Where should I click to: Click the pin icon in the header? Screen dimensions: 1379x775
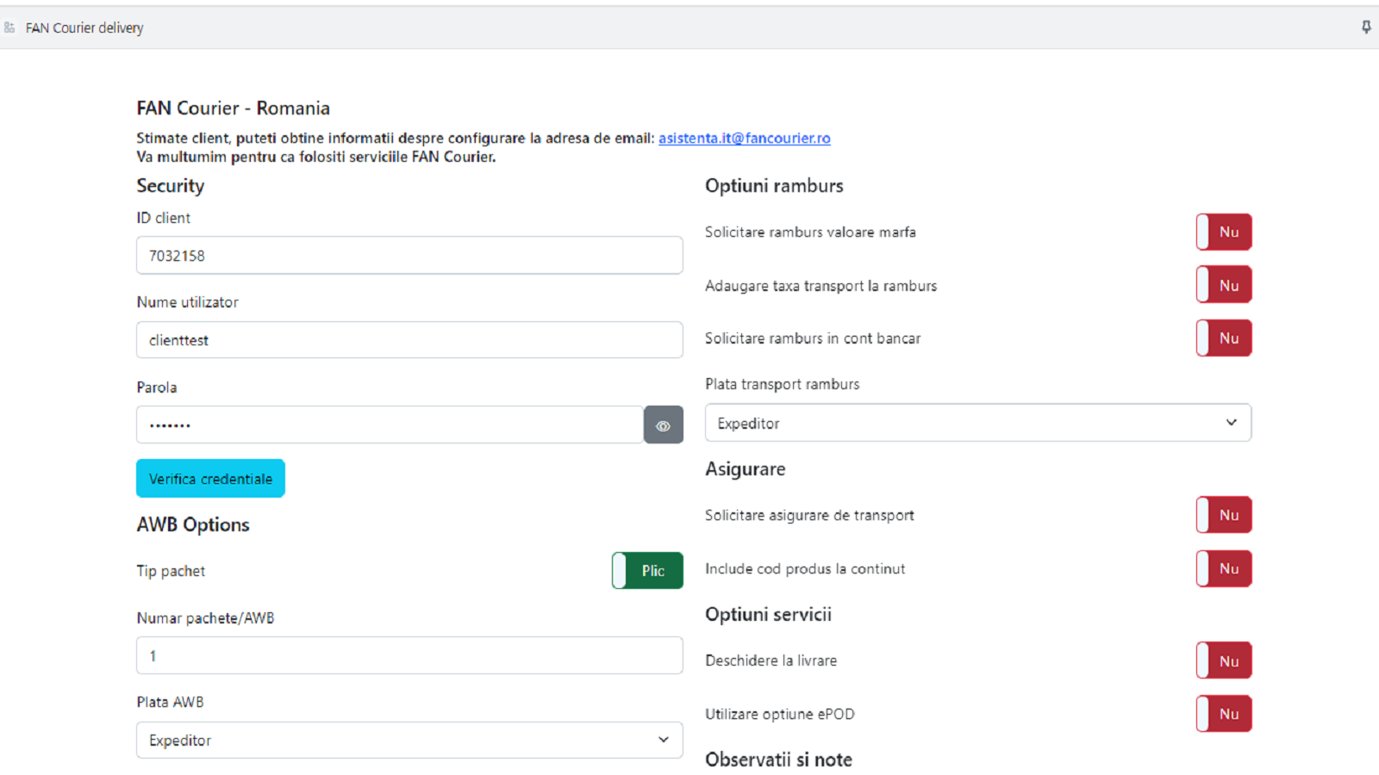(x=1366, y=28)
